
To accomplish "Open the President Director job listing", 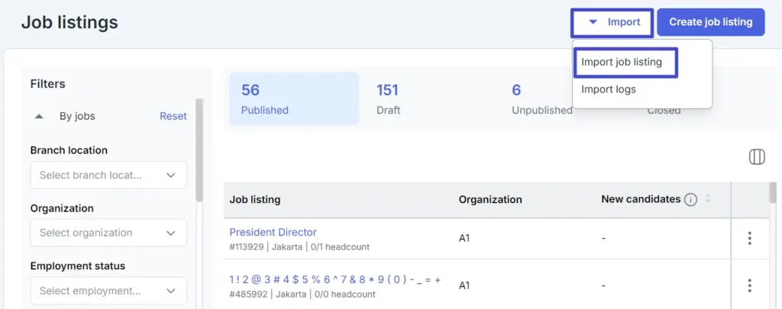I will [x=273, y=232].
